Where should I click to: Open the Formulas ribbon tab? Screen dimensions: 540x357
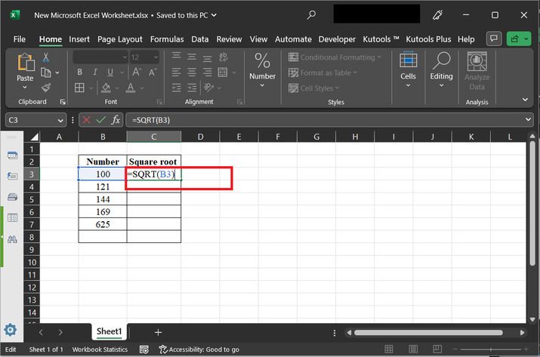click(166, 39)
